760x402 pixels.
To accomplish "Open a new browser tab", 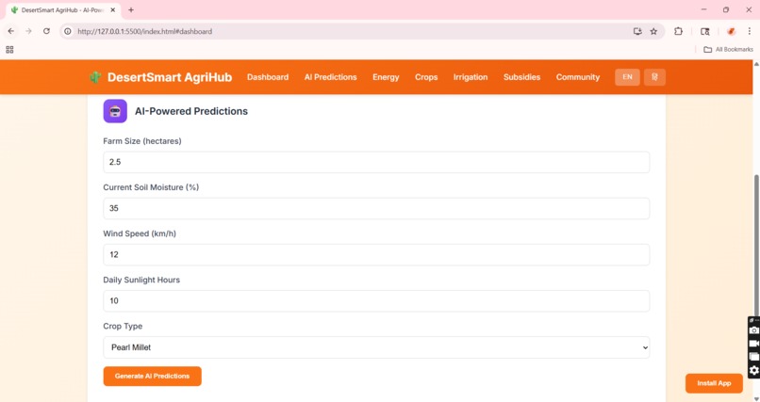I will [131, 9].
